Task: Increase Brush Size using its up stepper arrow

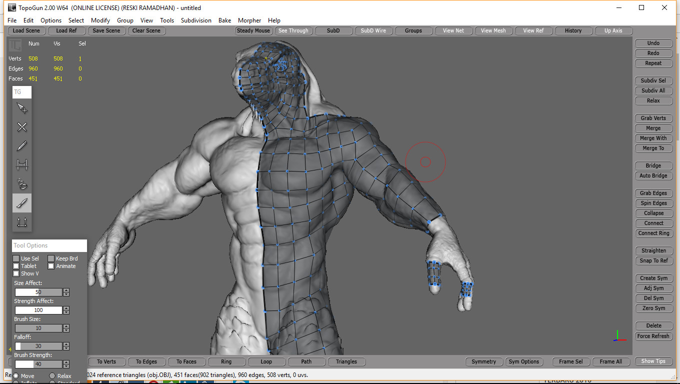Action: [x=66, y=326]
